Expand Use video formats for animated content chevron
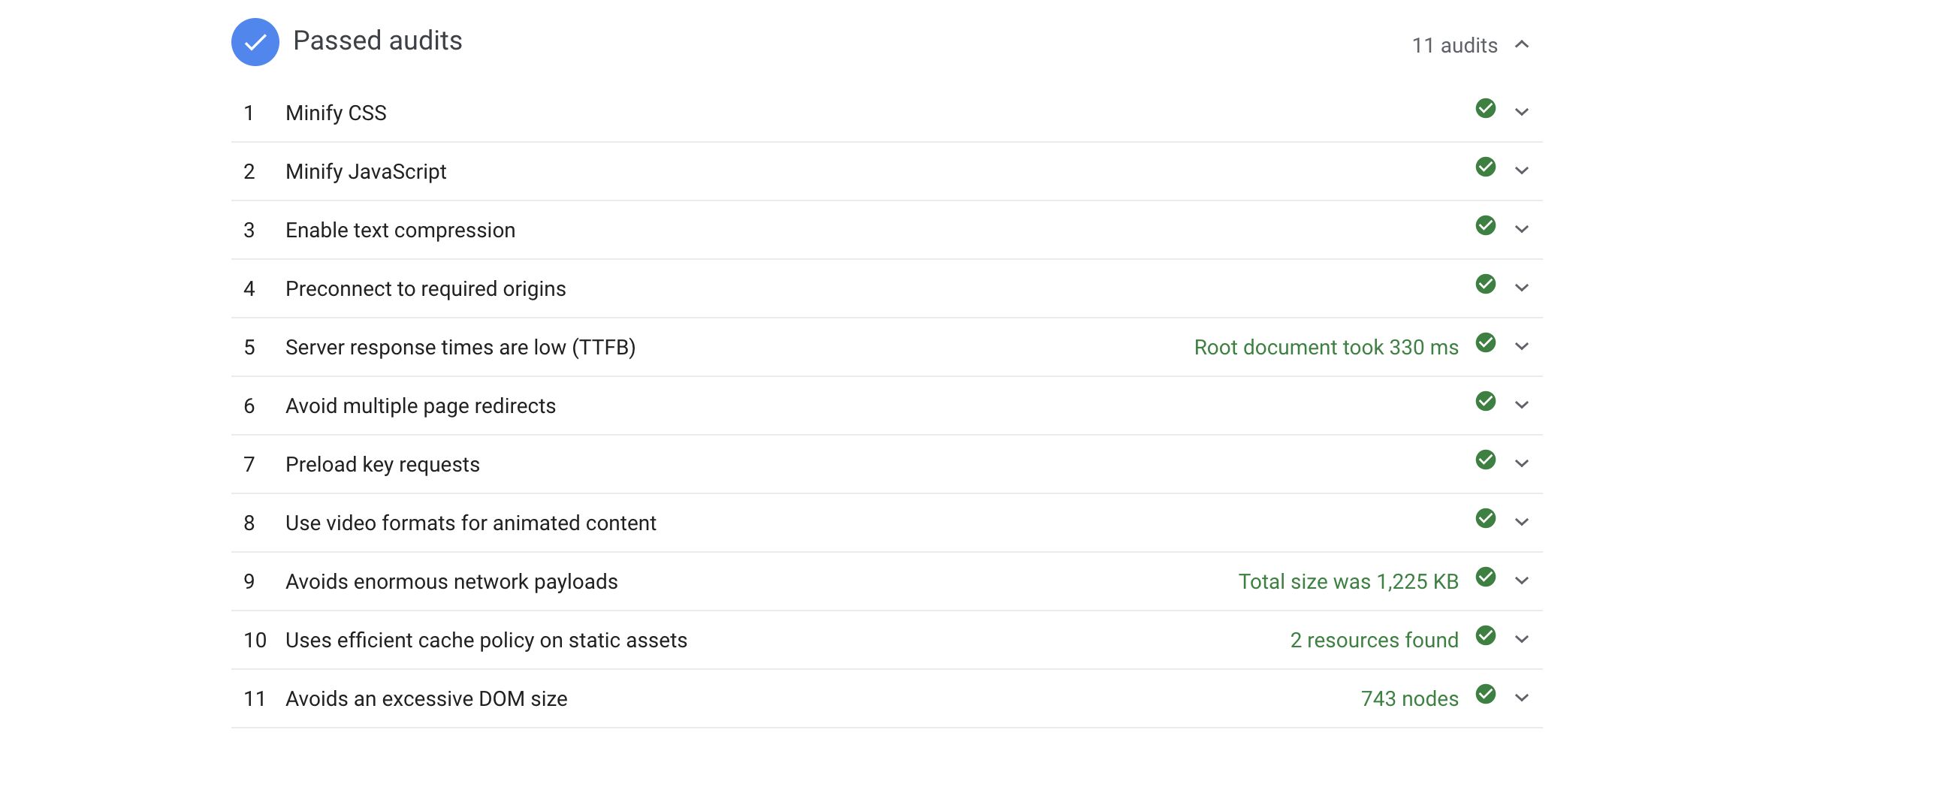 tap(1521, 522)
